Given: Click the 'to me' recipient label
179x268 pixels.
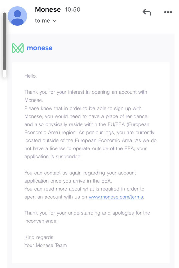Looking at the screenshot, I should coord(42,21).
